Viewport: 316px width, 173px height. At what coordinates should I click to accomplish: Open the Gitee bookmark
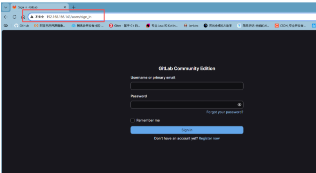point(125,26)
